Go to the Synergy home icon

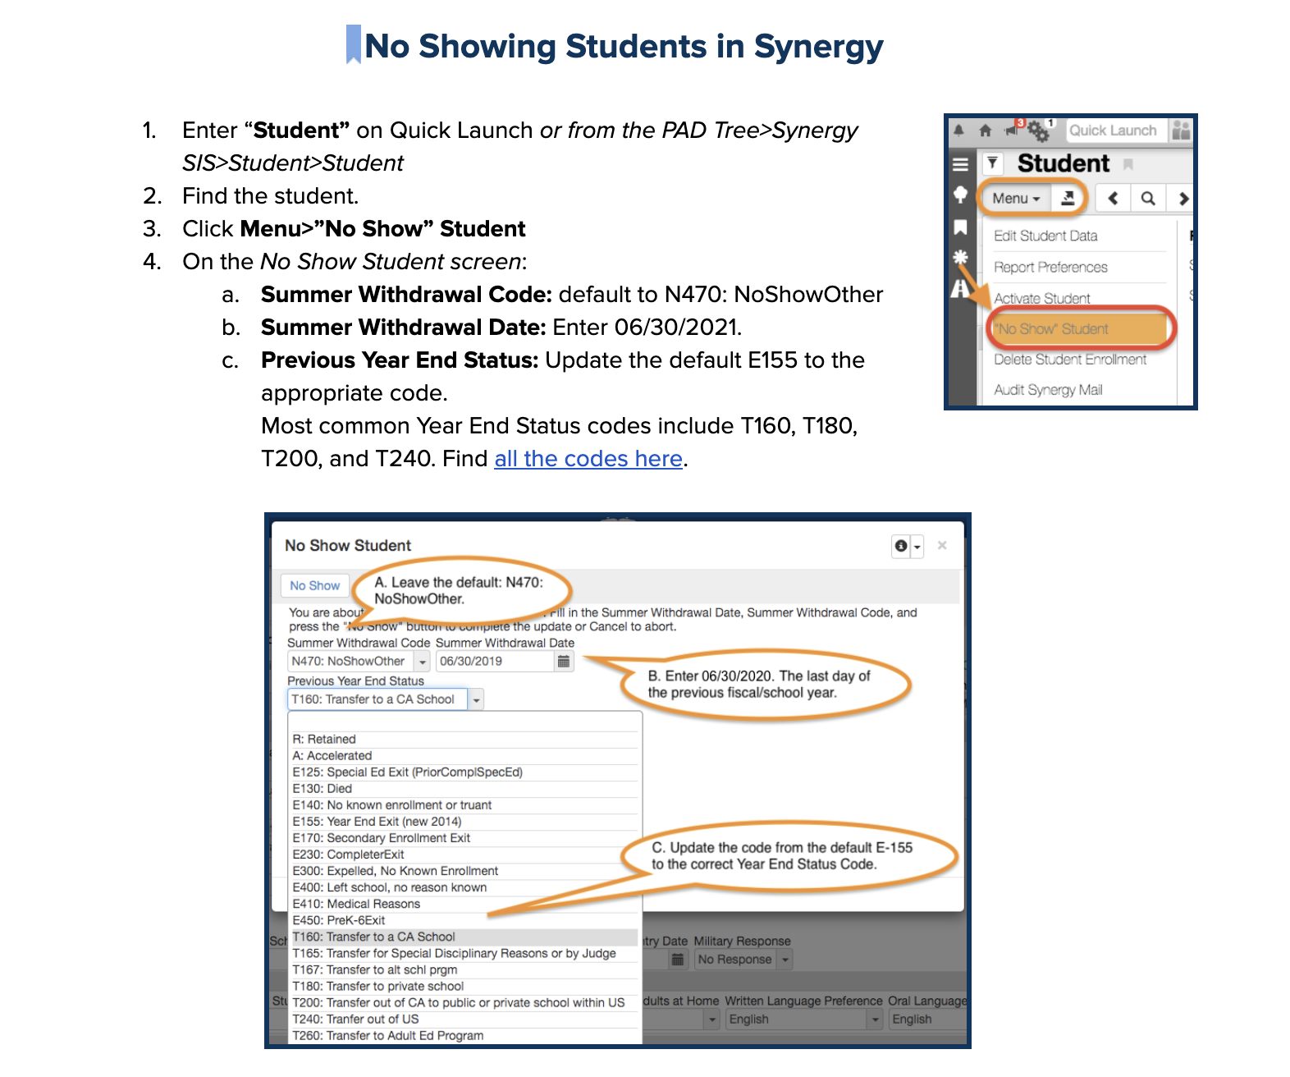point(986,131)
